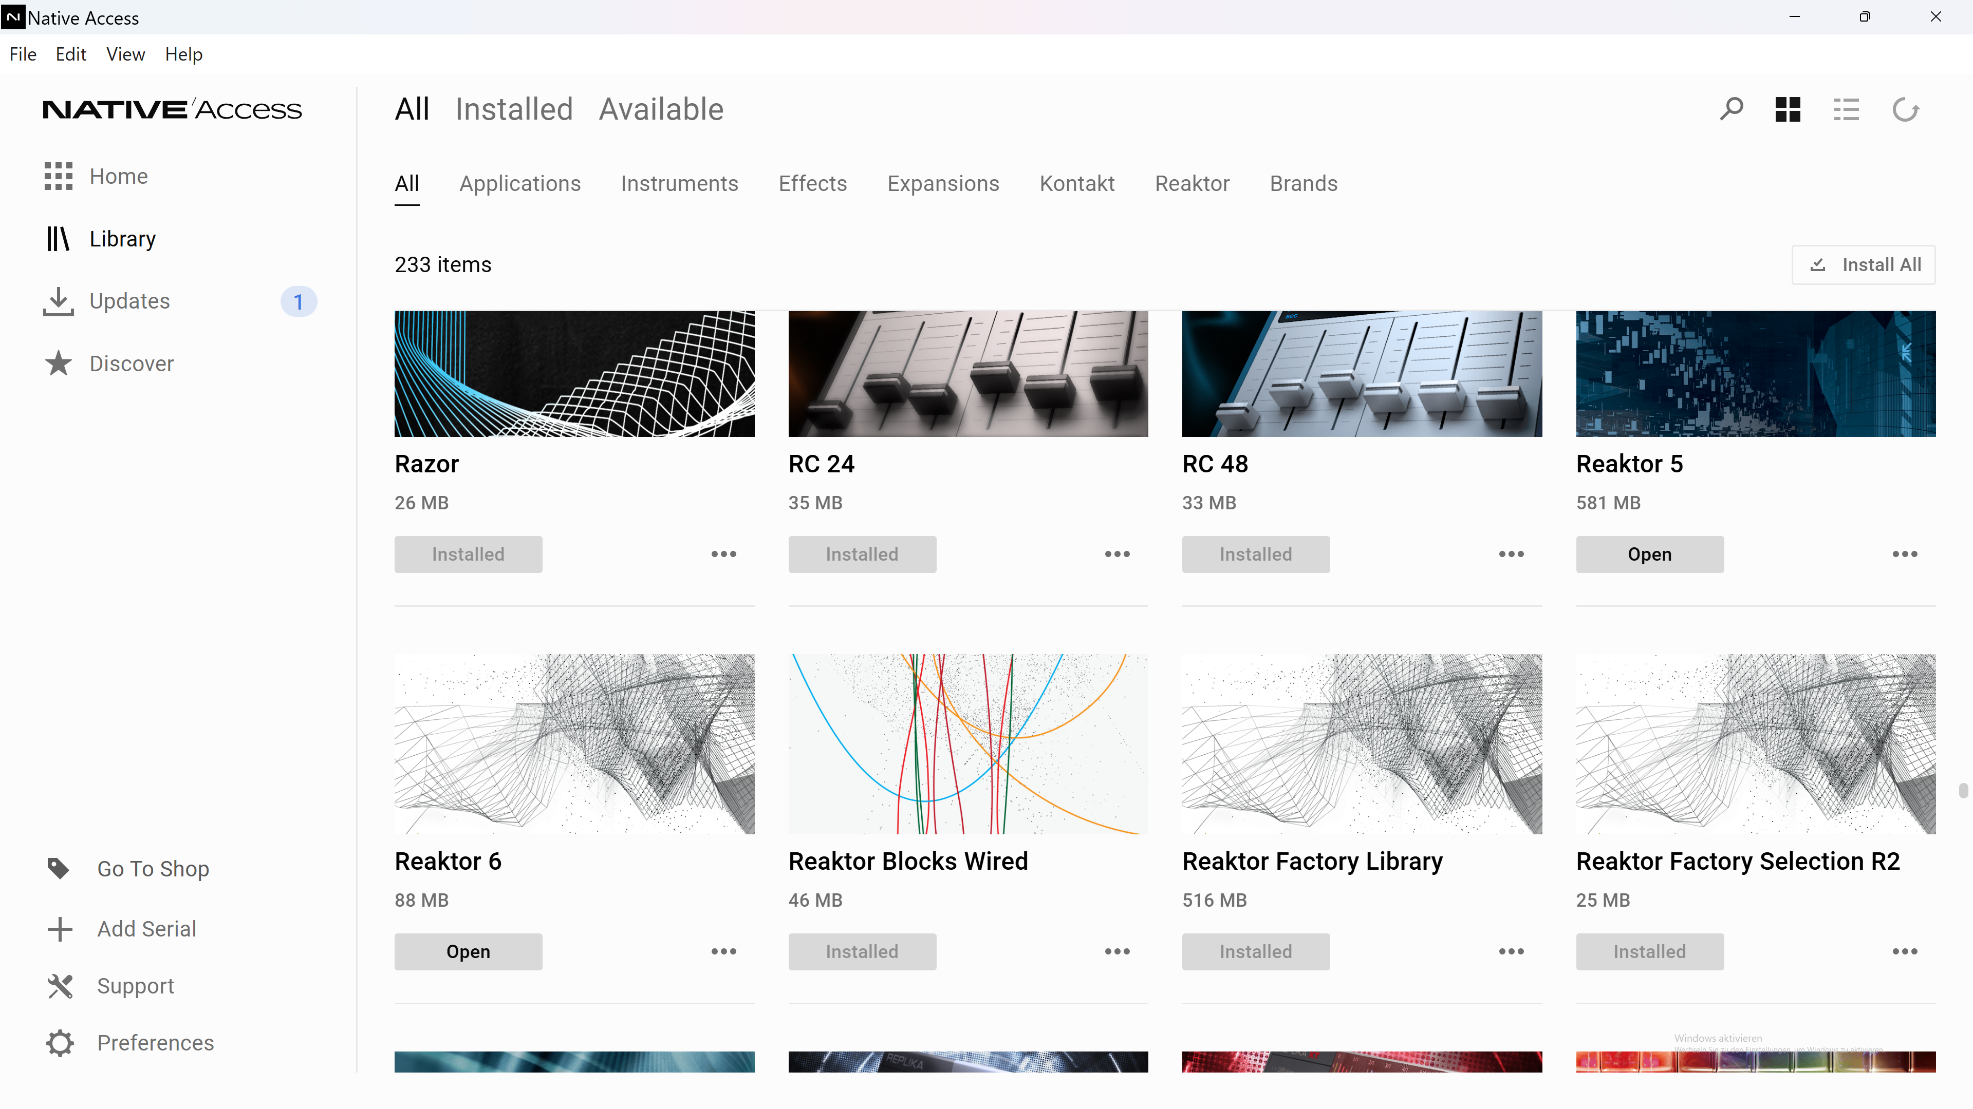
Task: Filter by Applications category
Action: 520,184
